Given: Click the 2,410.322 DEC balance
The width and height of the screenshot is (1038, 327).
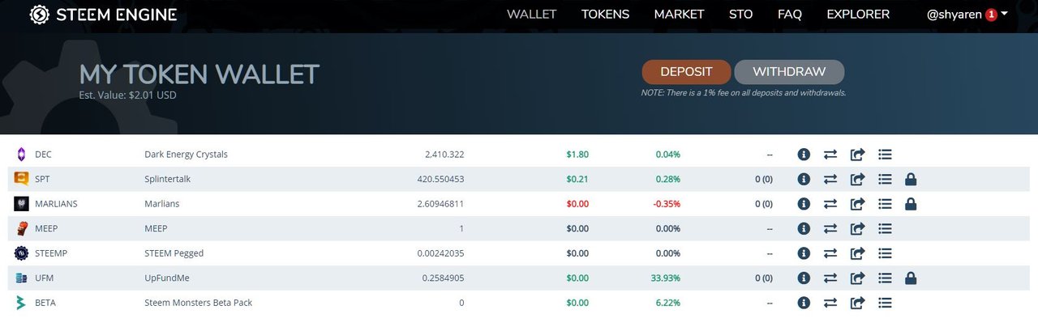Looking at the screenshot, I should 444,155.
